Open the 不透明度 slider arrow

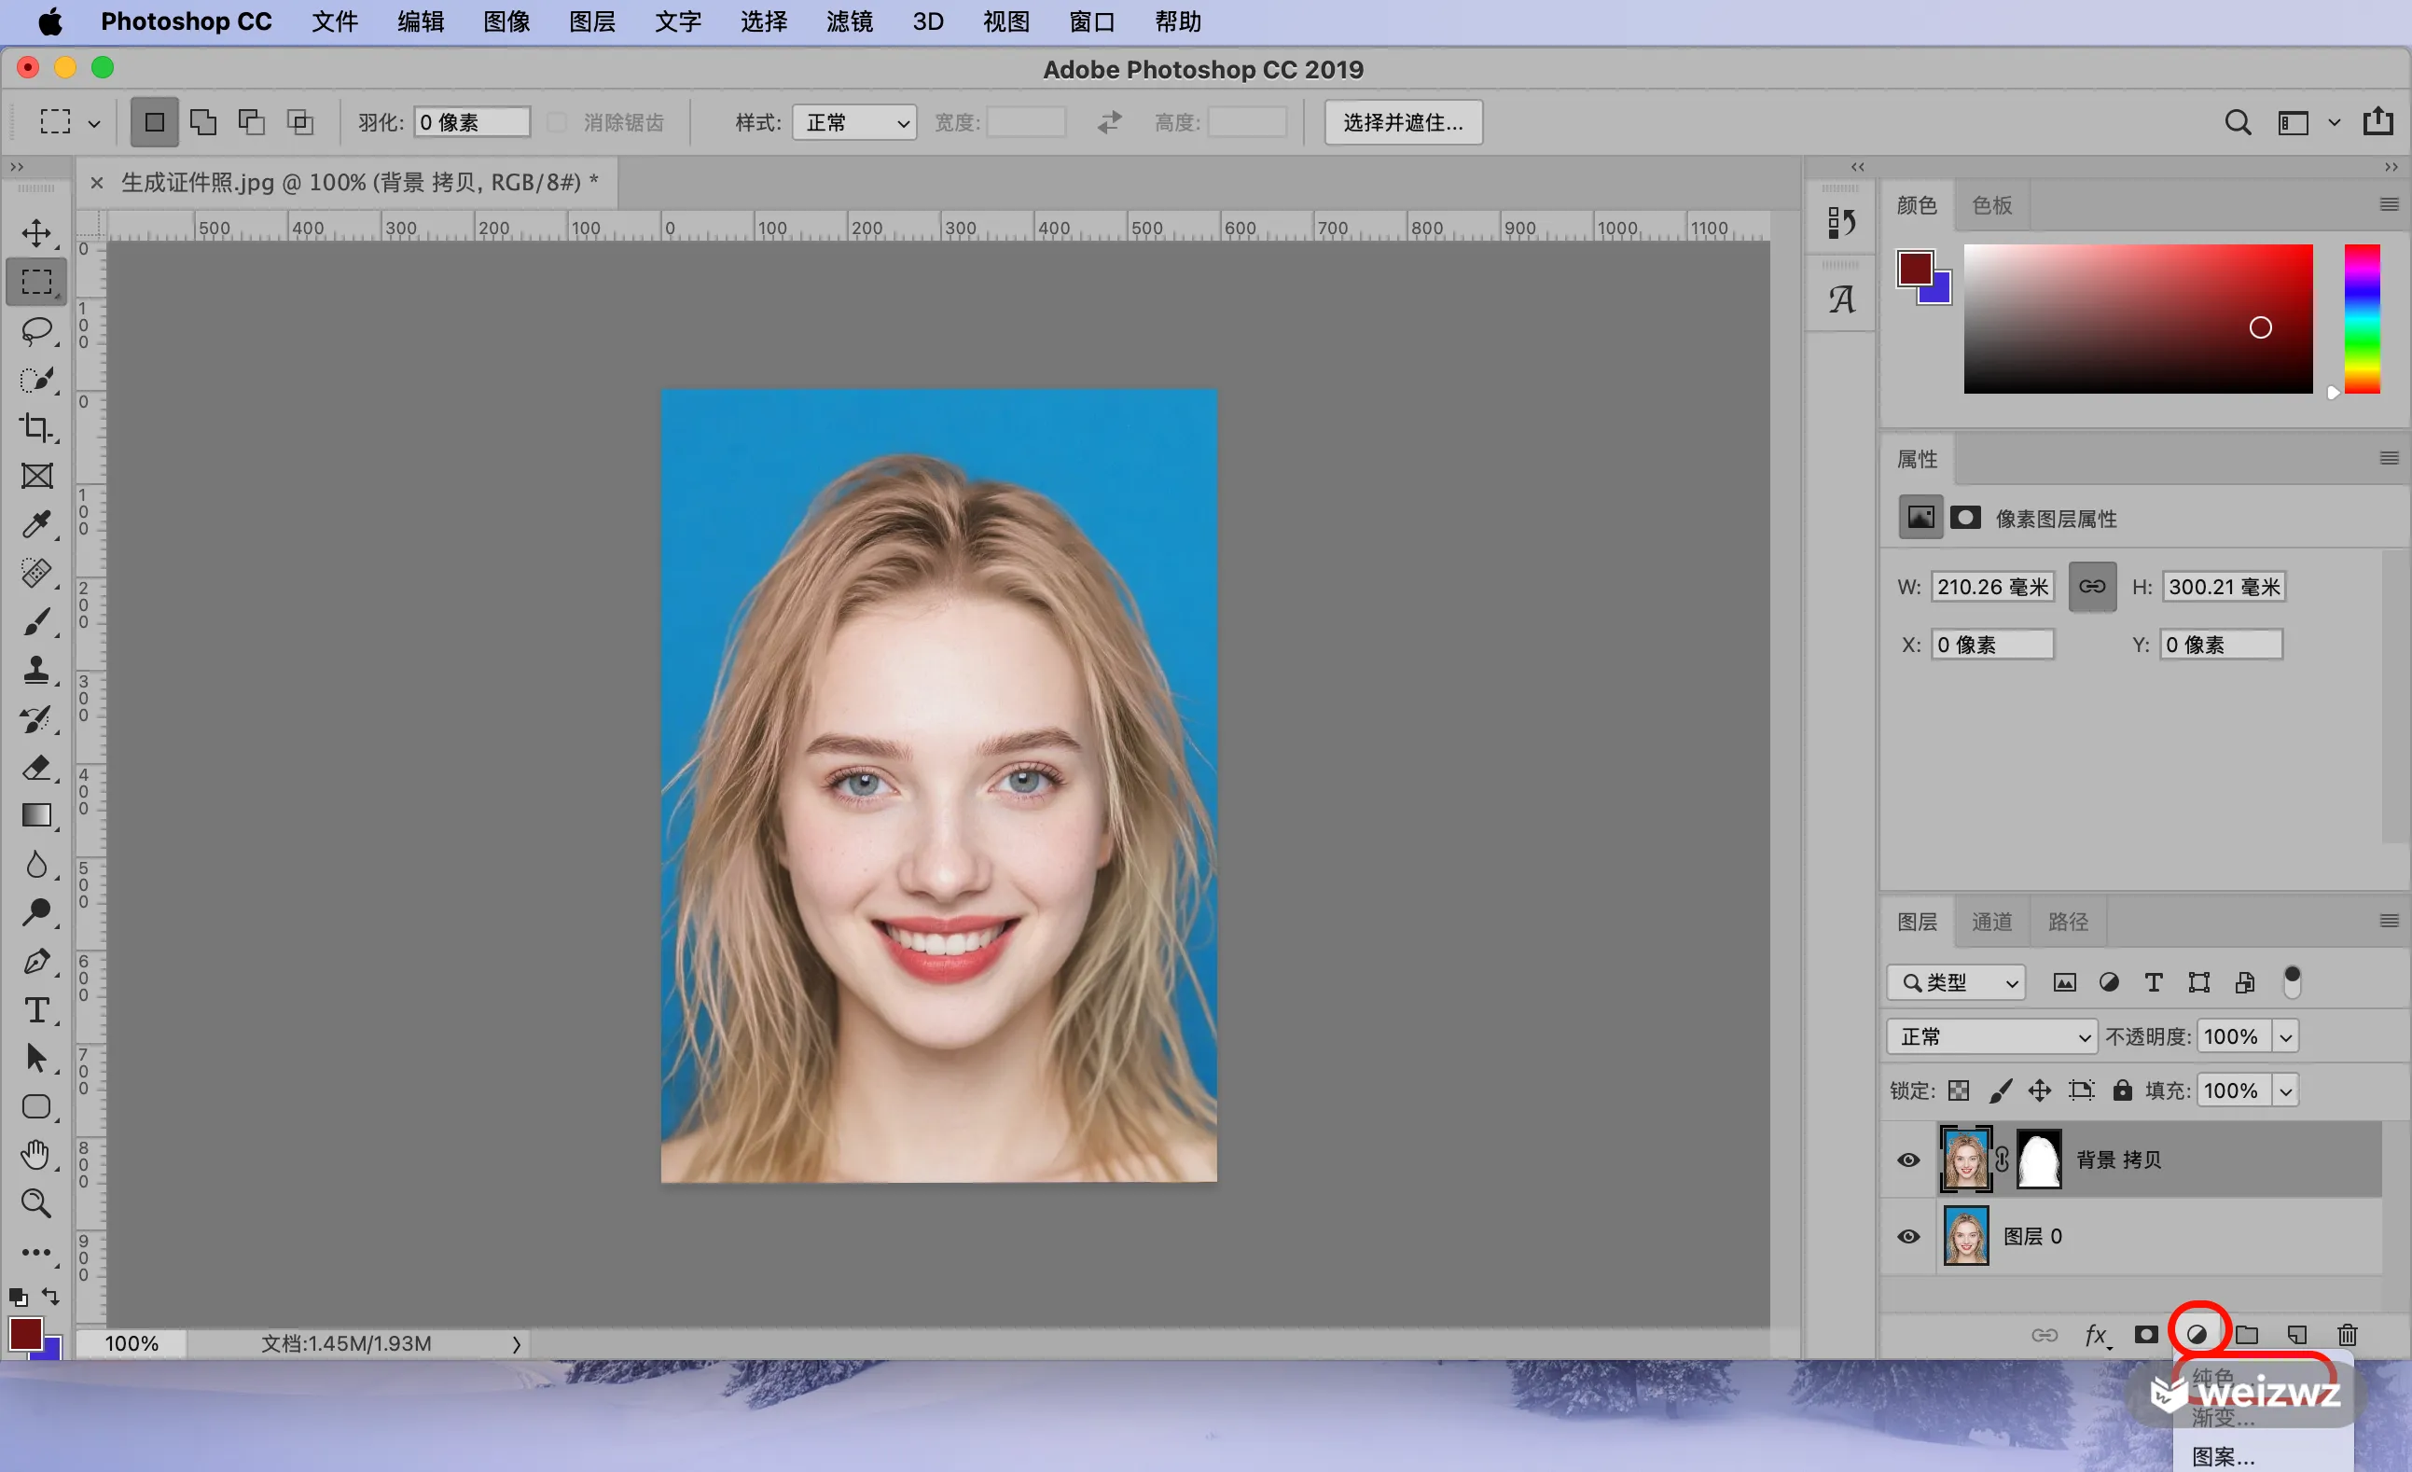click(2286, 1036)
